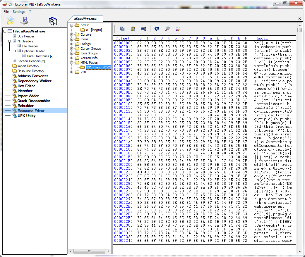Open Data Directories [x]
Image resolution: width=305 pixels, height=257 pixels.
point(40,56)
